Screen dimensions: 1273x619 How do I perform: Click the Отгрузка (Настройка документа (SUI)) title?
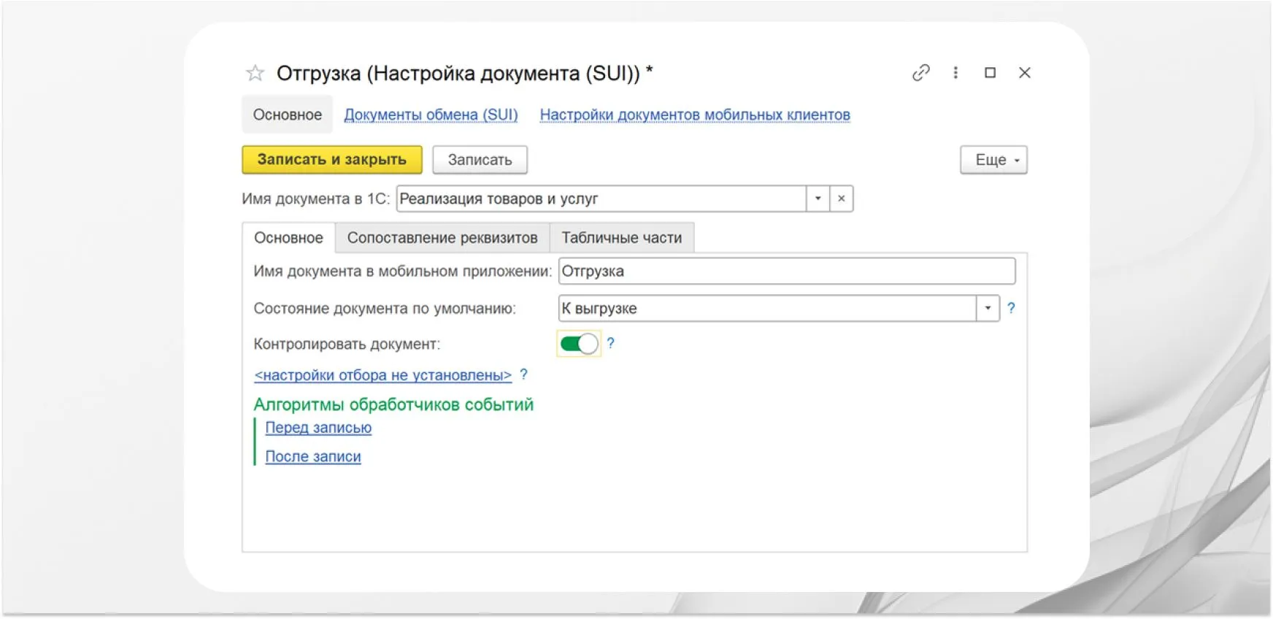tap(464, 73)
